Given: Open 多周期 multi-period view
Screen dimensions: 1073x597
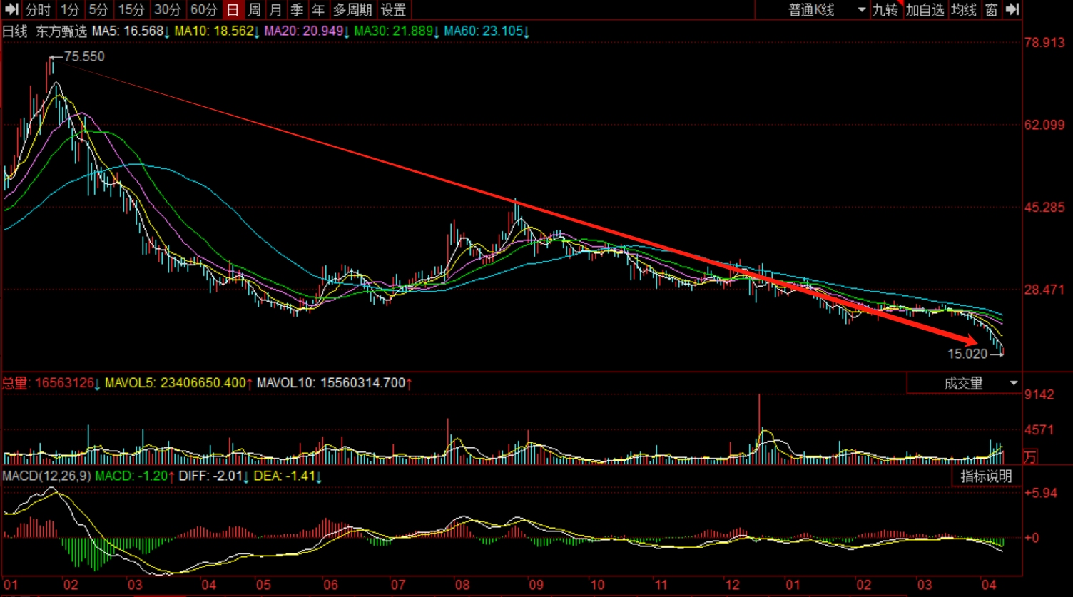Looking at the screenshot, I should pos(352,10).
